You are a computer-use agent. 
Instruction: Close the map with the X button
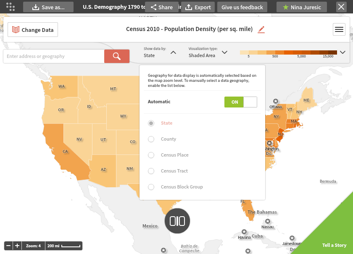tap(341, 7)
